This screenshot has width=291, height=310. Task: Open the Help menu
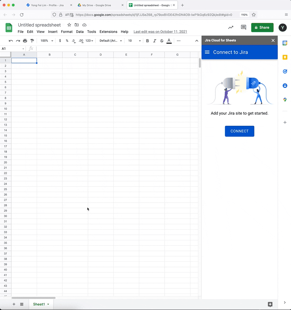[x=125, y=32]
